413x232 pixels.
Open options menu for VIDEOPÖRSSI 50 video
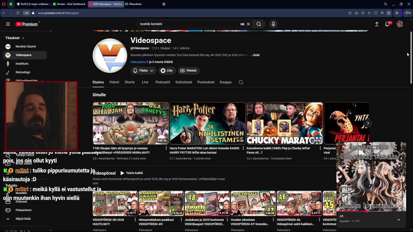136,220
